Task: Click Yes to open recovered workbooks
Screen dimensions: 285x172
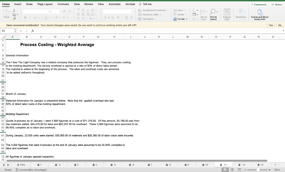Action: point(271,25)
